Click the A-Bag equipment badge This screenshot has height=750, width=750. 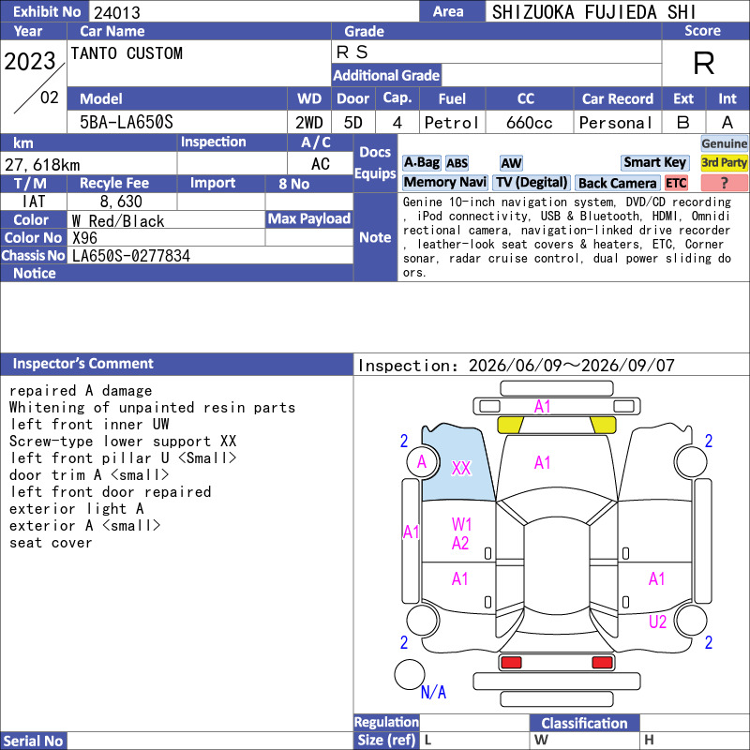point(421,163)
